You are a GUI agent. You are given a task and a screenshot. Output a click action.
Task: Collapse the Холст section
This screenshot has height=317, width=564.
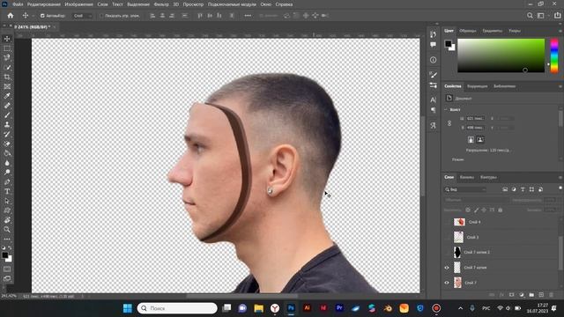pos(447,109)
